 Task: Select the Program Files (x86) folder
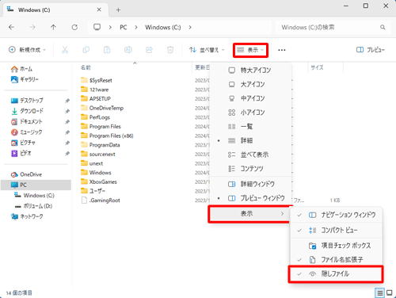pyautogui.click(x=107, y=136)
